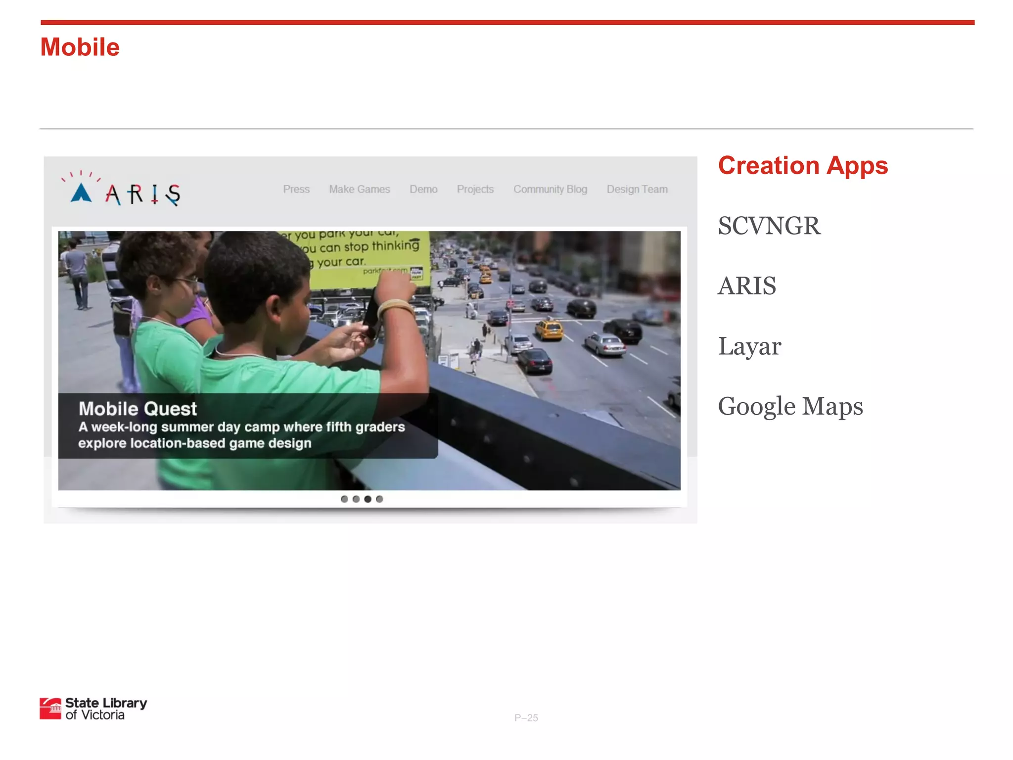Click the 'SCVNGR' list item
Viewport: 1013px width, 760px height.
(x=769, y=226)
